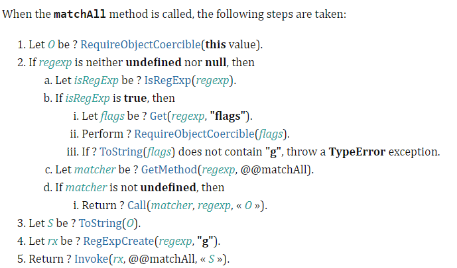Click the Invoke link in step 5
This screenshot has width=457, height=268.
click(92, 259)
